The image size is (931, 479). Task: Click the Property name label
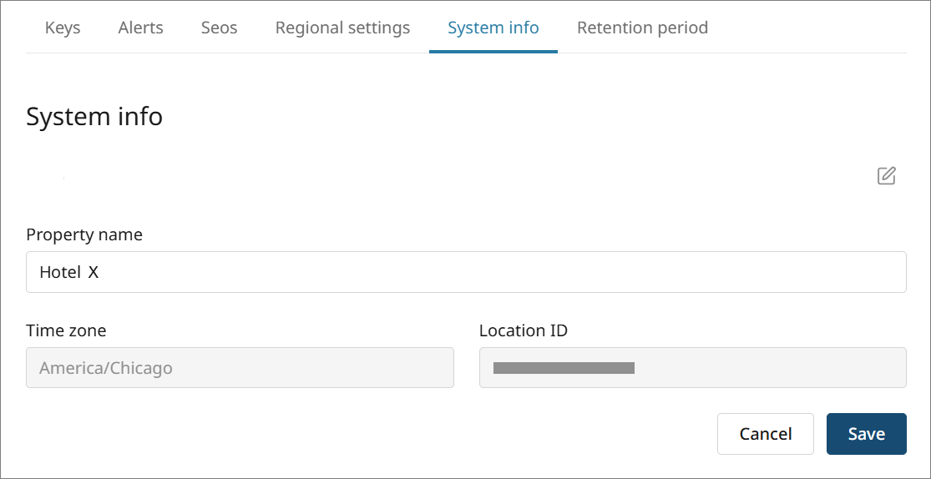tap(84, 234)
